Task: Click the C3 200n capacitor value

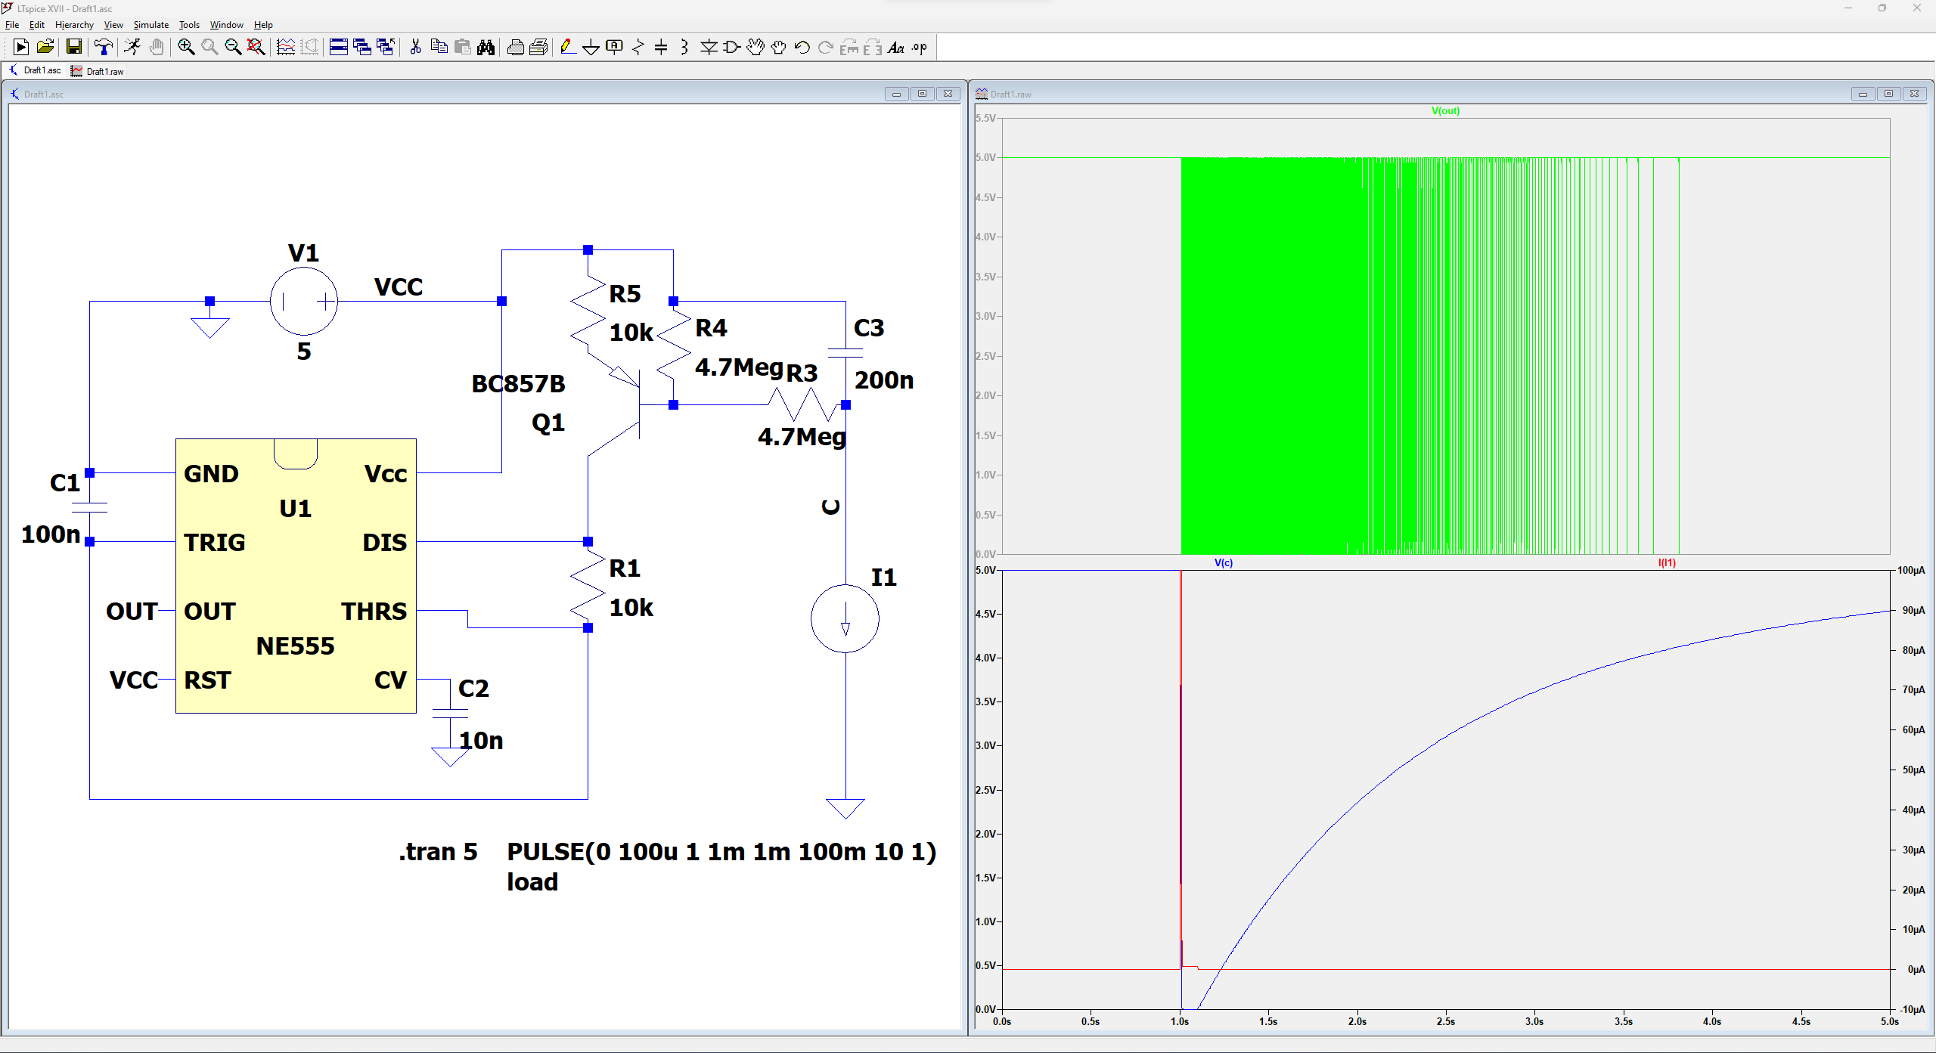Action: pyautogui.click(x=884, y=379)
